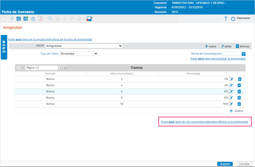The image size is (255, 167).
Task: Save using the plain floppy disk icon
Action: (x=19, y=19)
